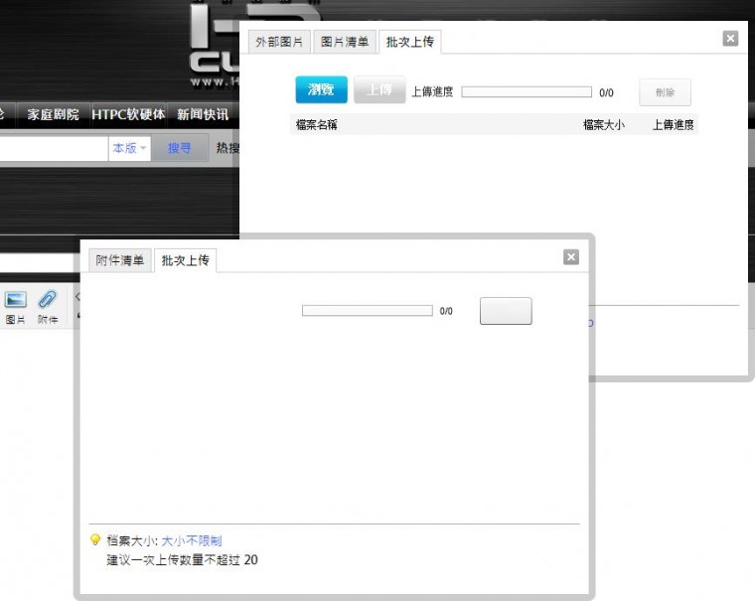755x601 pixels.
Task: Close the attachment upload dialog
Action: pyautogui.click(x=571, y=257)
